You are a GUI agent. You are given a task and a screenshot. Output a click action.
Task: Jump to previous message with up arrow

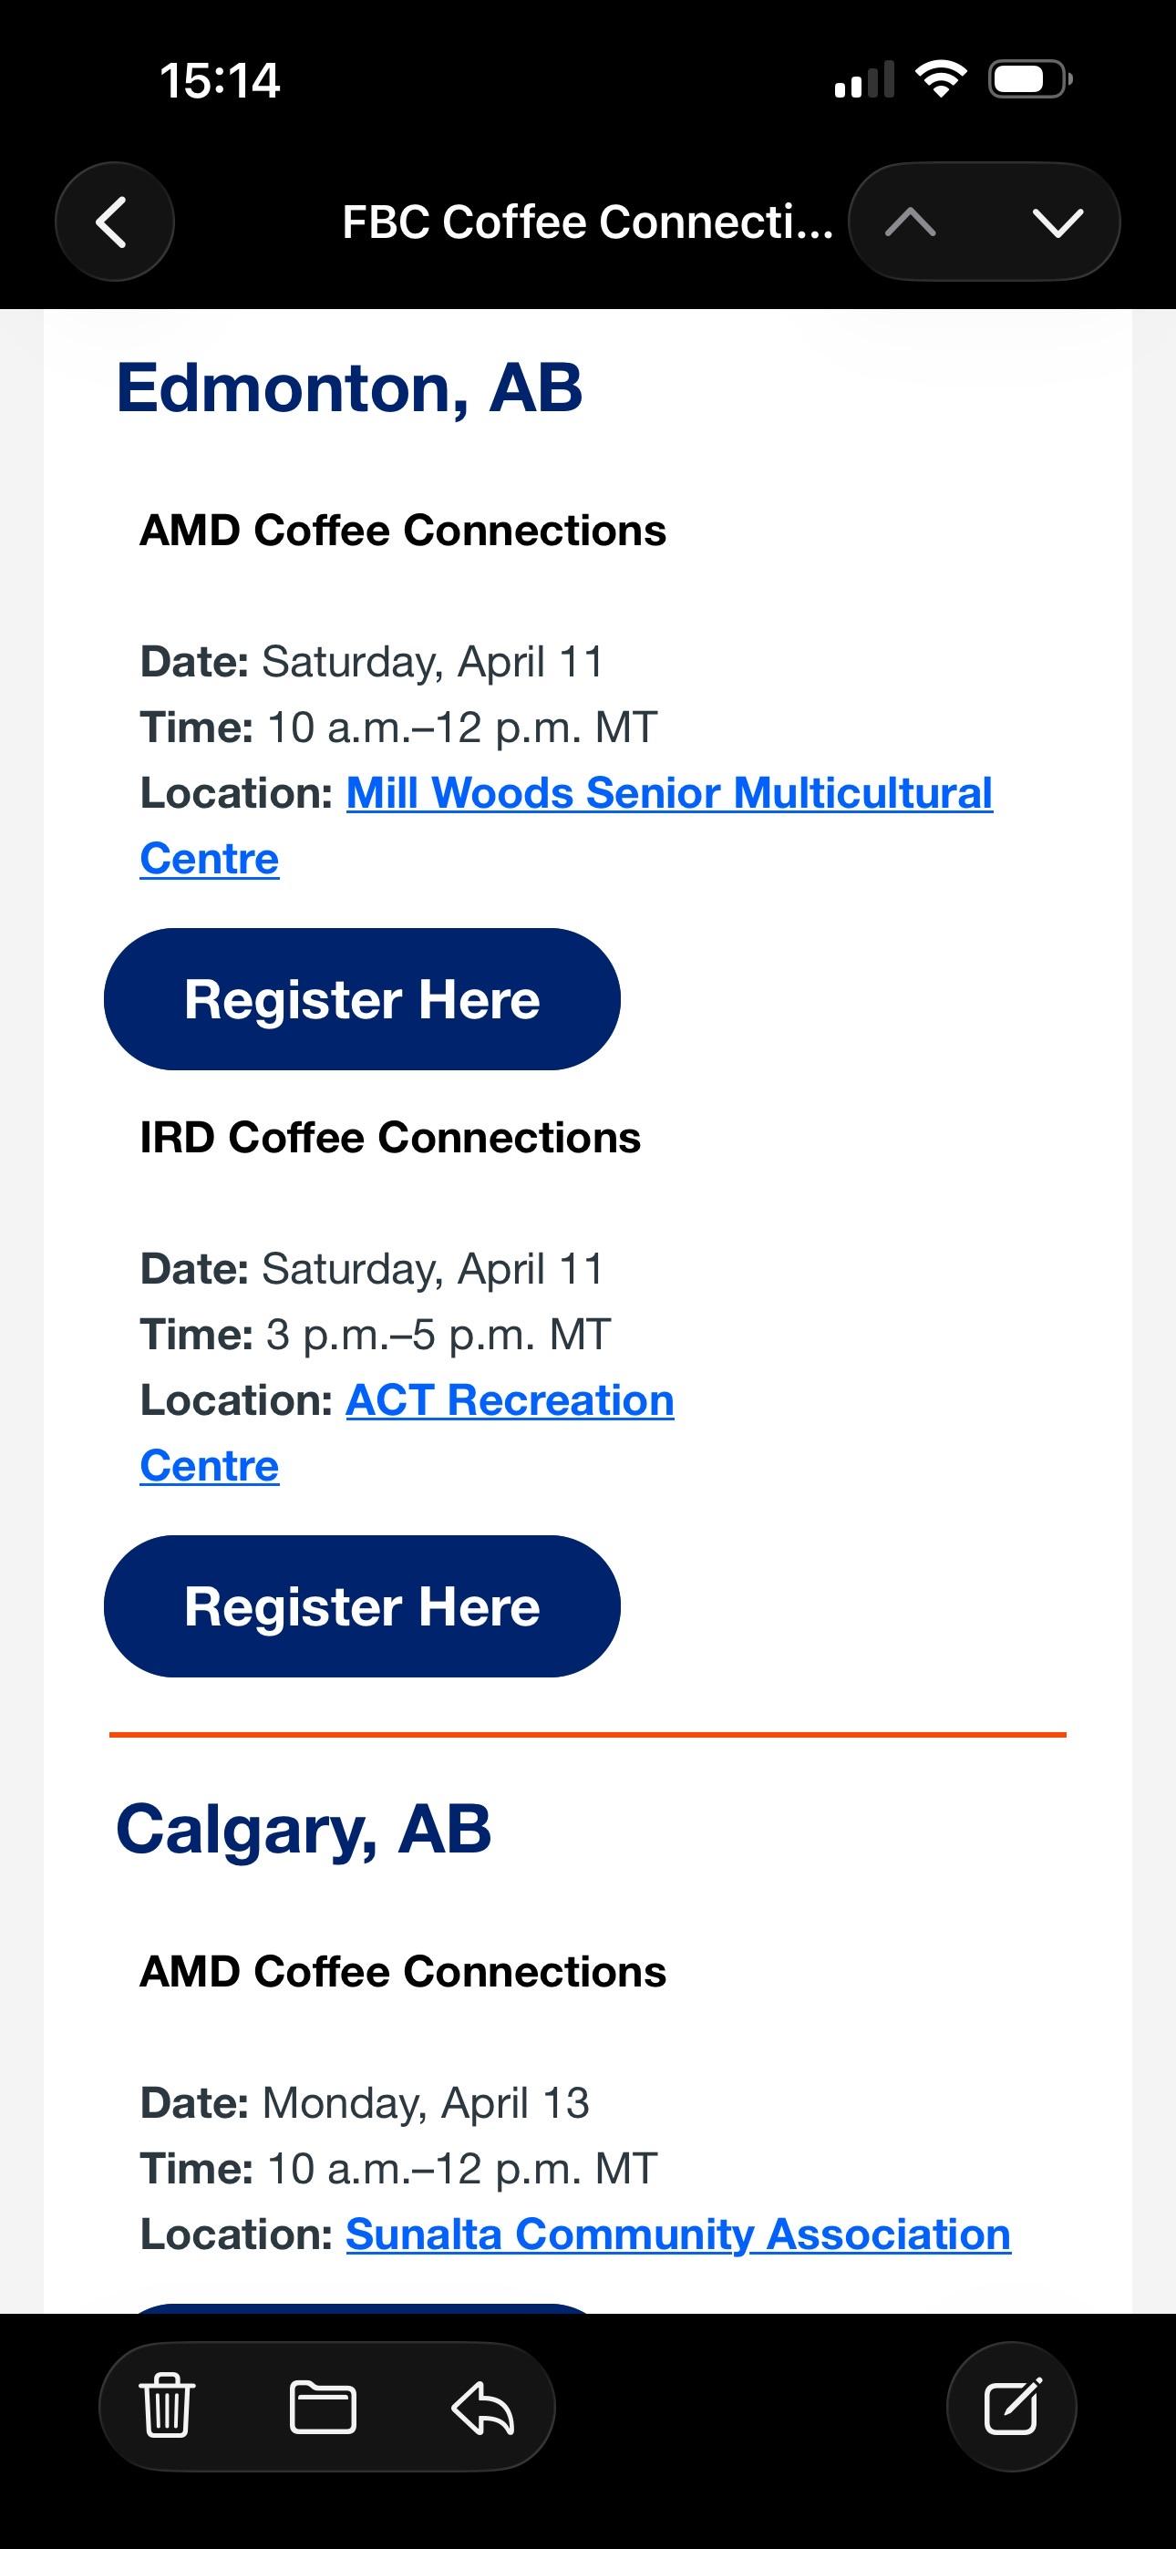pyautogui.click(x=911, y=222)
